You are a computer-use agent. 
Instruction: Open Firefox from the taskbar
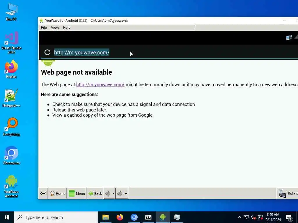click(120, 217)
